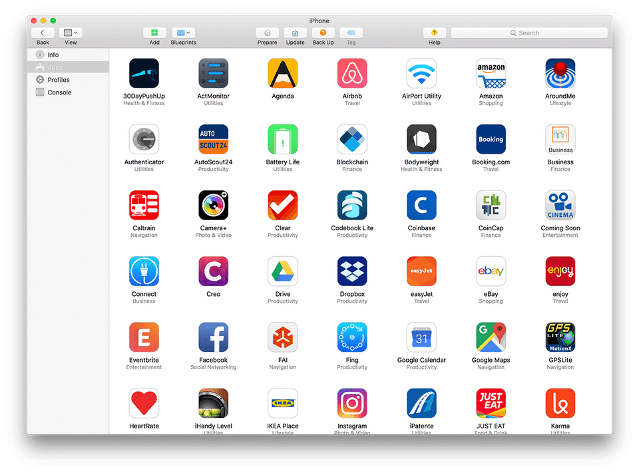
Task: Select the Apps sidebar section
Action: point(68,67)
